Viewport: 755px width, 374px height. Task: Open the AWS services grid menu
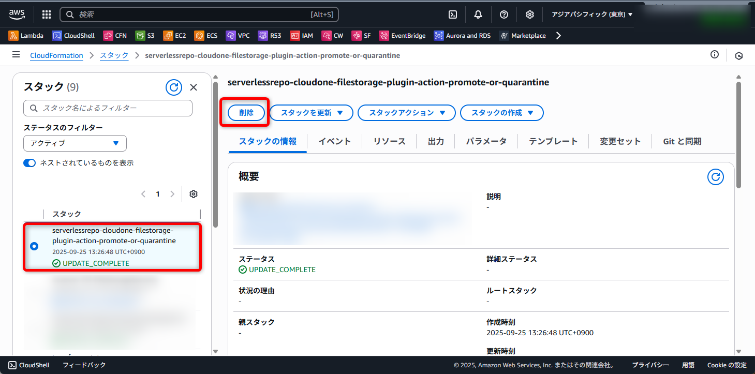pyautogui.click(x=46, y=14)
